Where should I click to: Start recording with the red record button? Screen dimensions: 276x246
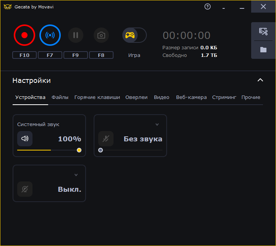pyautogui.click(x=24, y=35)
